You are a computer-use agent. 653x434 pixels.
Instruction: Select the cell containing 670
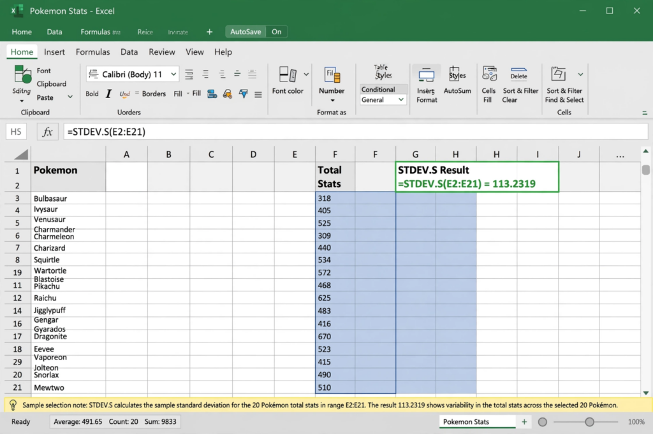coord(335,336)
